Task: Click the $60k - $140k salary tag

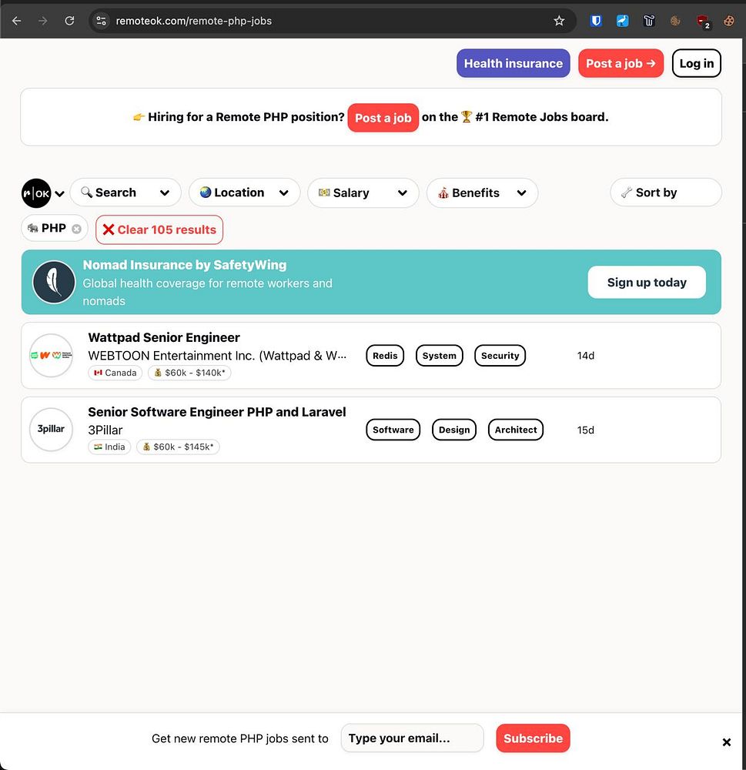Action: (189, 373)
